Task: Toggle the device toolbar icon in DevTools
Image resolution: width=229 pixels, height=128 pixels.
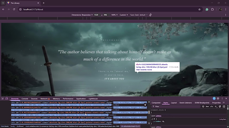Action: (x=7, y=98)
